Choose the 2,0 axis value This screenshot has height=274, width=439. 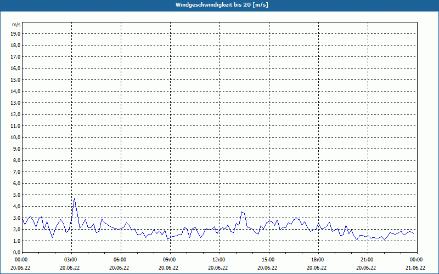tap(17, 229)
